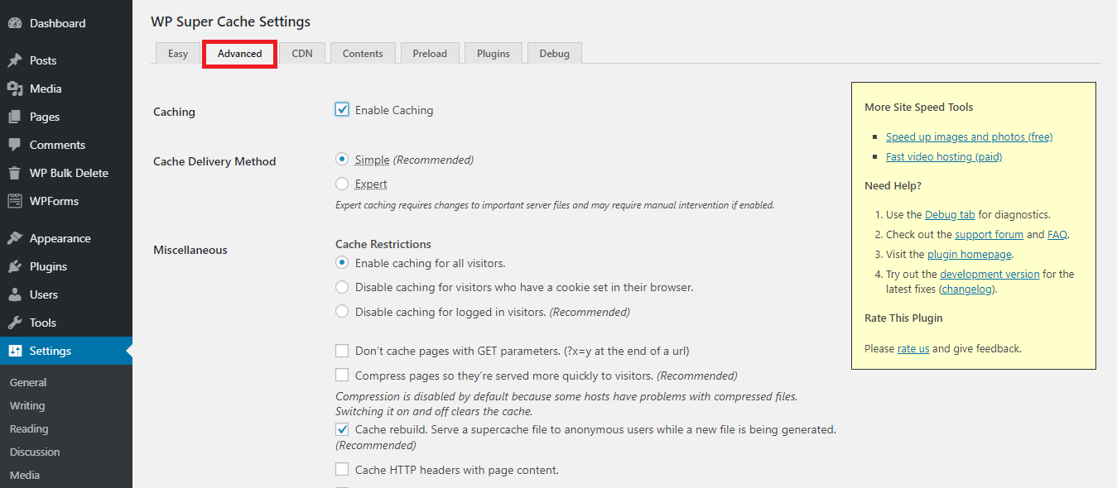Screen dimensions: 1117x488
Task: Click the WP Super Cache Settings heading
Action: (x=231, y=22)
